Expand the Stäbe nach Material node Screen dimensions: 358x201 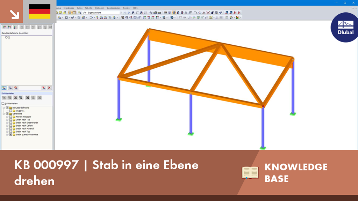[7, 128]
